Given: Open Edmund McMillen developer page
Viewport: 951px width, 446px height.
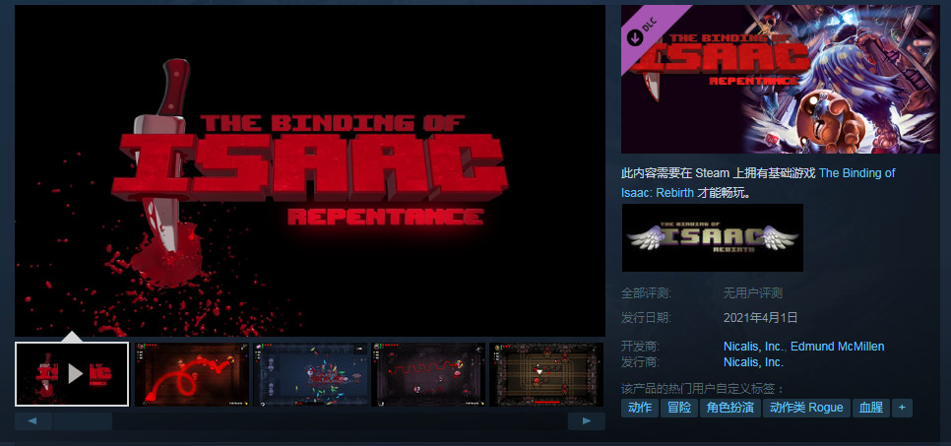Looking at the screenshot, I should click(838, 347).
